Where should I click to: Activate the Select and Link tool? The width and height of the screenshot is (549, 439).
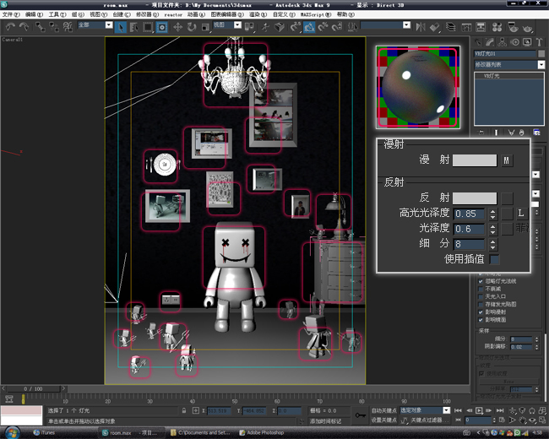point(41,27)
